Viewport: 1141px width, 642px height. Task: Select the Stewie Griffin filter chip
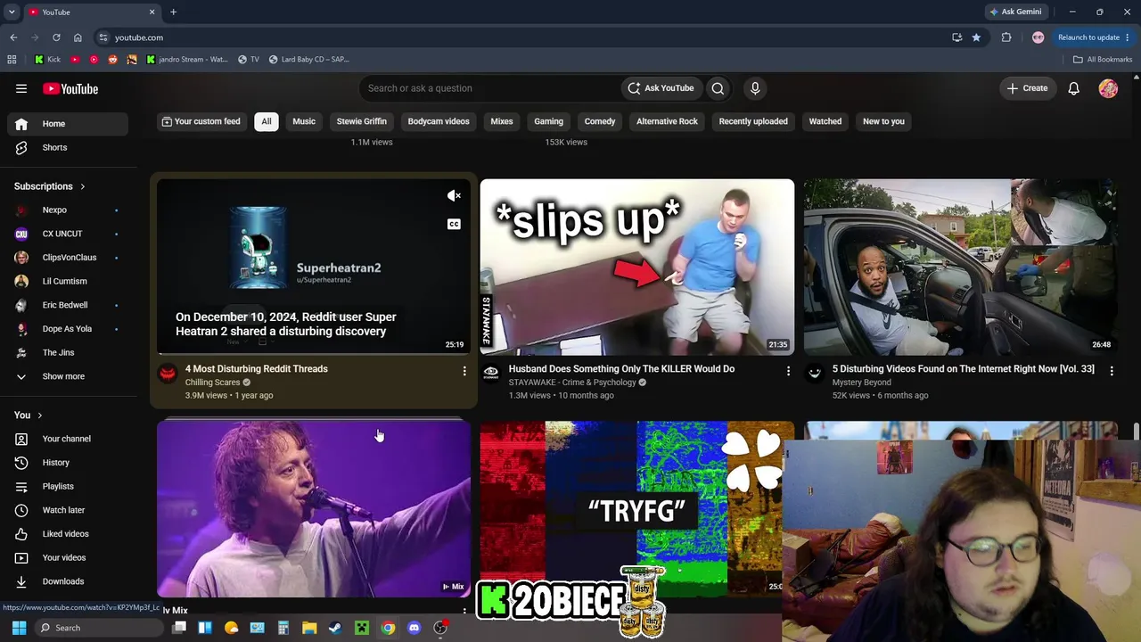coord(362,121)
